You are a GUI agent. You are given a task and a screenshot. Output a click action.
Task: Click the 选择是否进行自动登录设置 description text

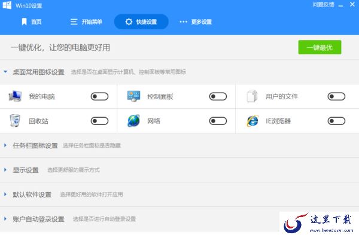point(104,219)
